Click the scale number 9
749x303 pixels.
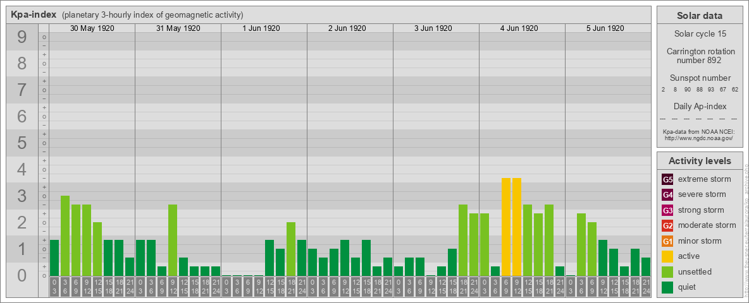(22, 37)
